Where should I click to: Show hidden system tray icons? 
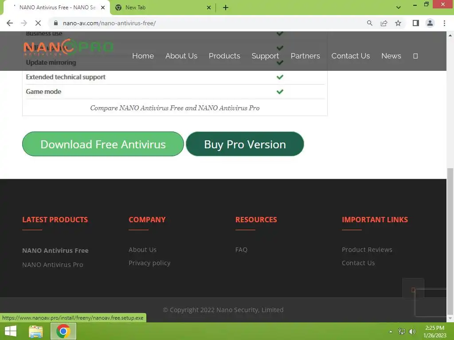[x=391, y=332]
